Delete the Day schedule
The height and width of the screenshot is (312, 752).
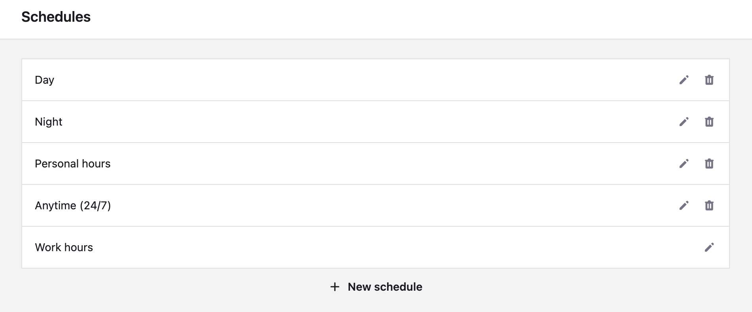tap(709, 80)
